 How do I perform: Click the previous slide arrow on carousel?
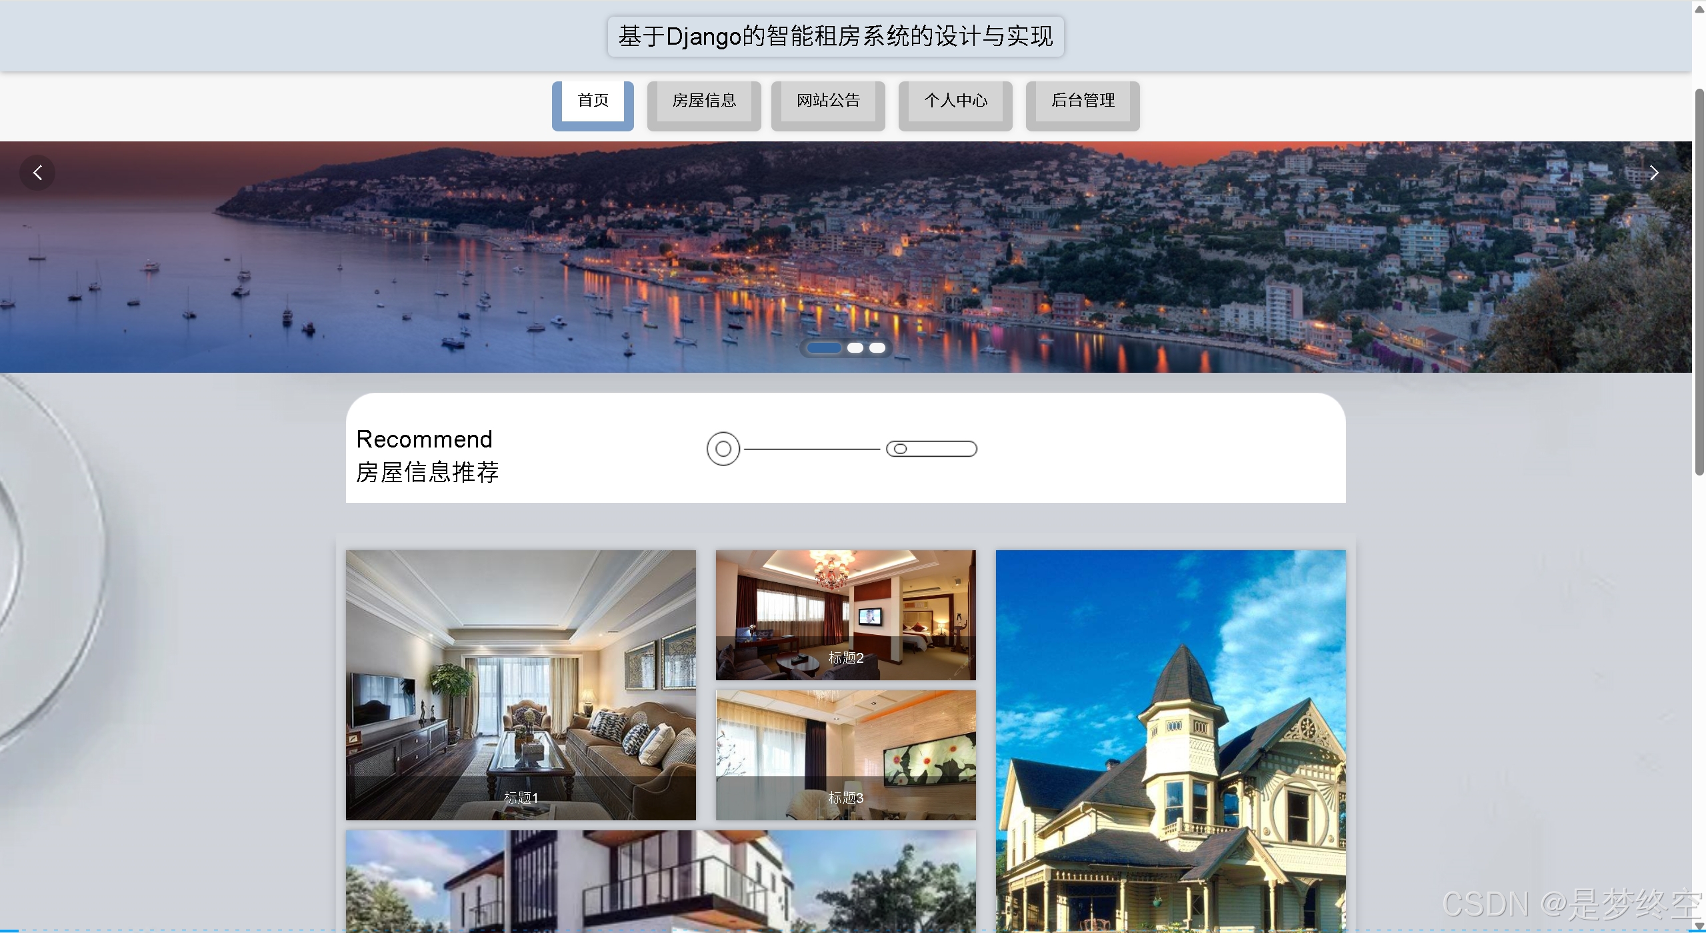(x=37, y=173)
